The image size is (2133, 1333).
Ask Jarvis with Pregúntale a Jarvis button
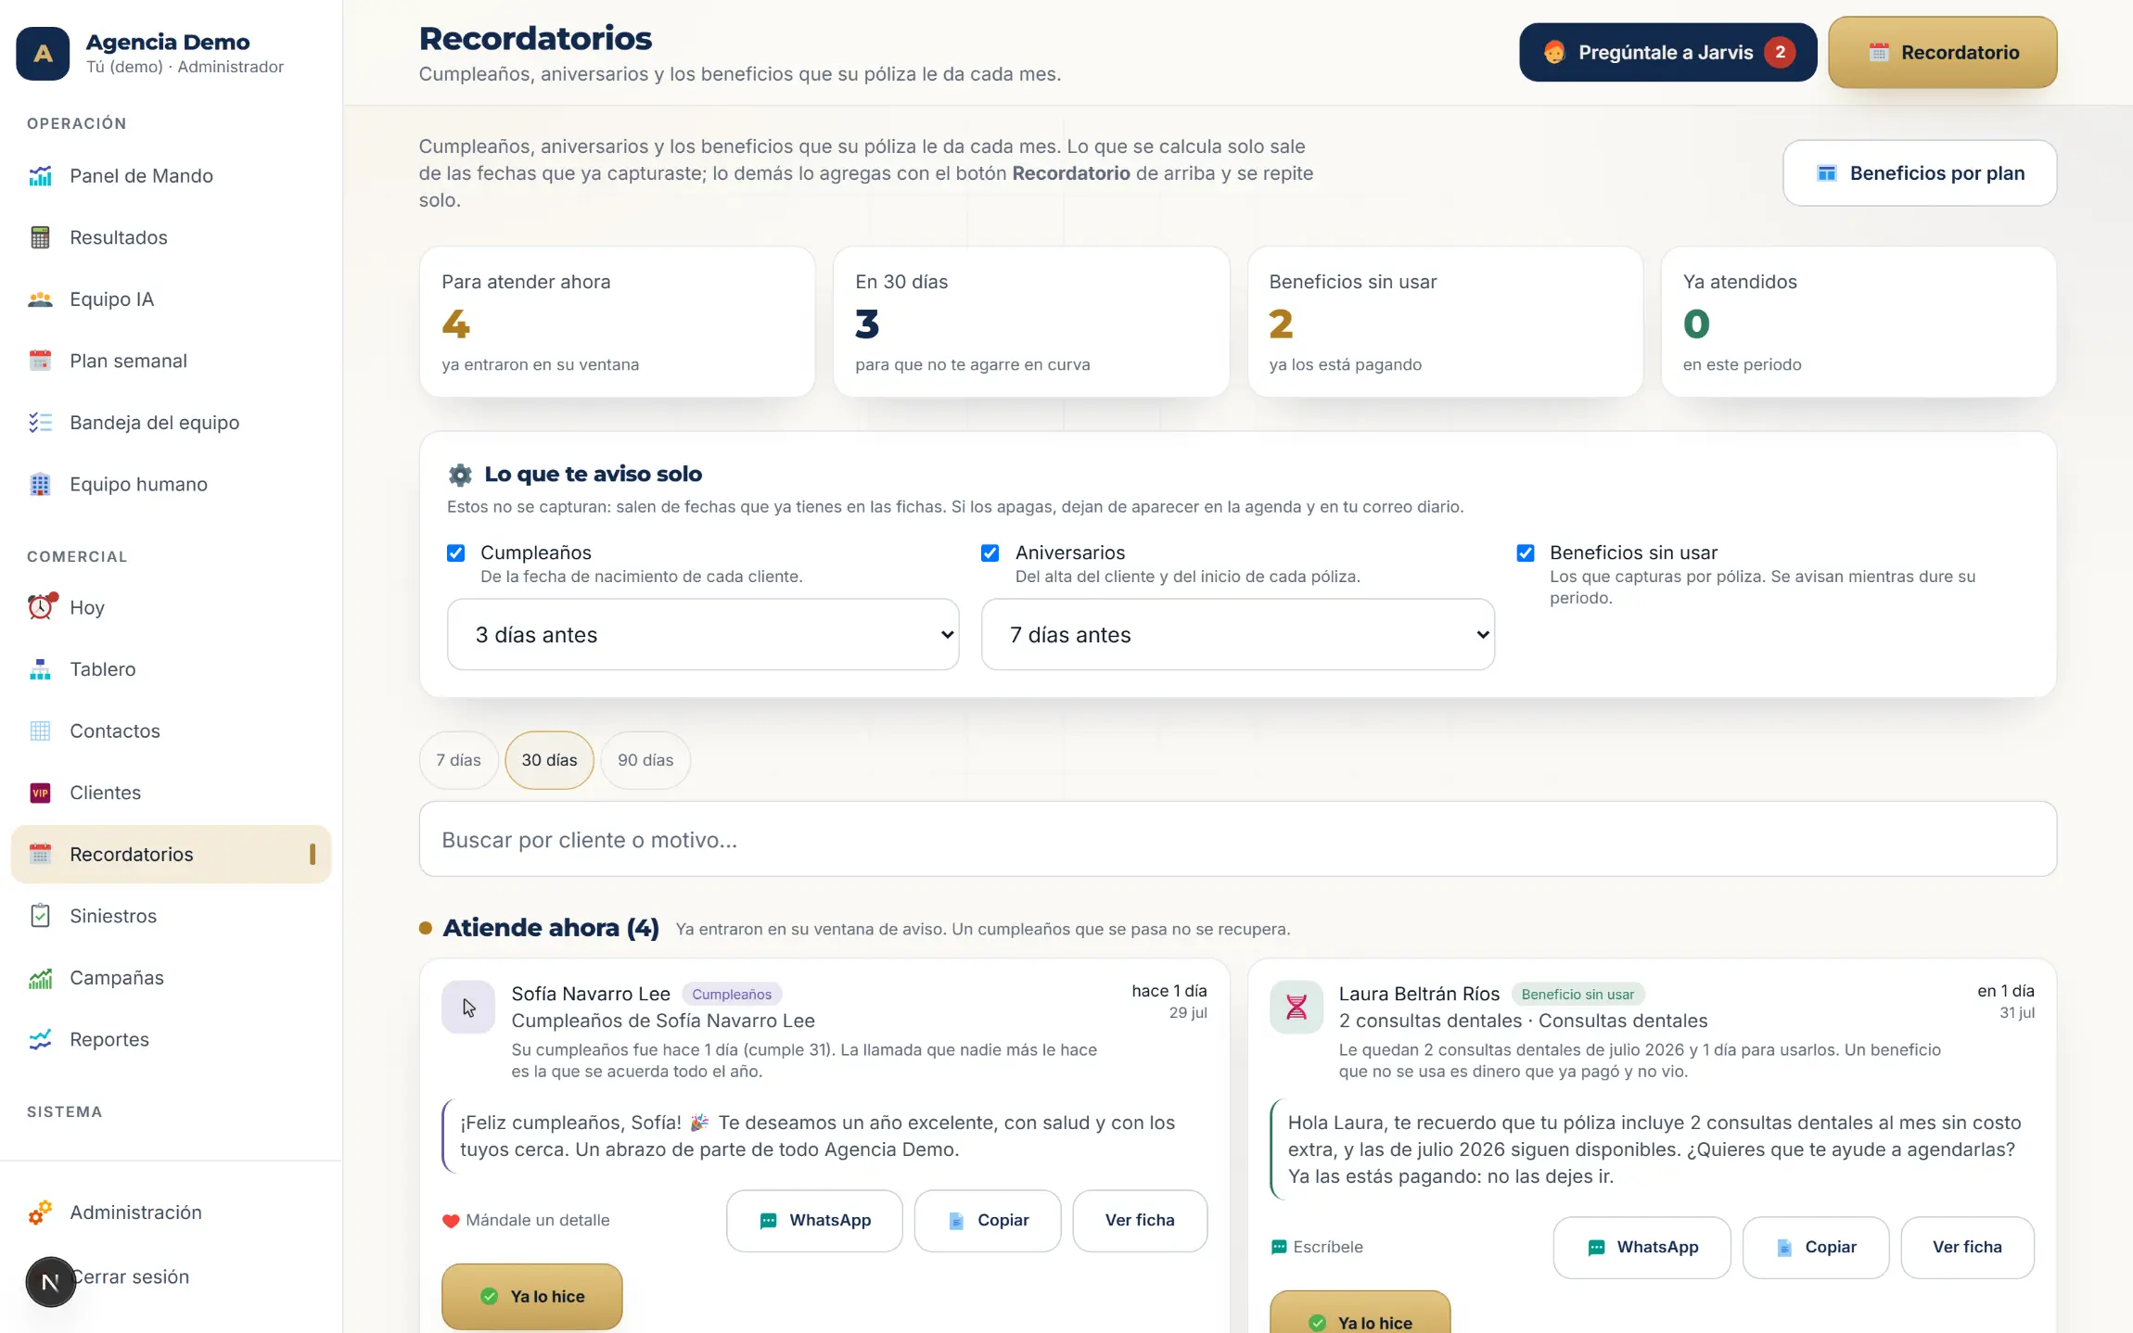coord(1667,53)
